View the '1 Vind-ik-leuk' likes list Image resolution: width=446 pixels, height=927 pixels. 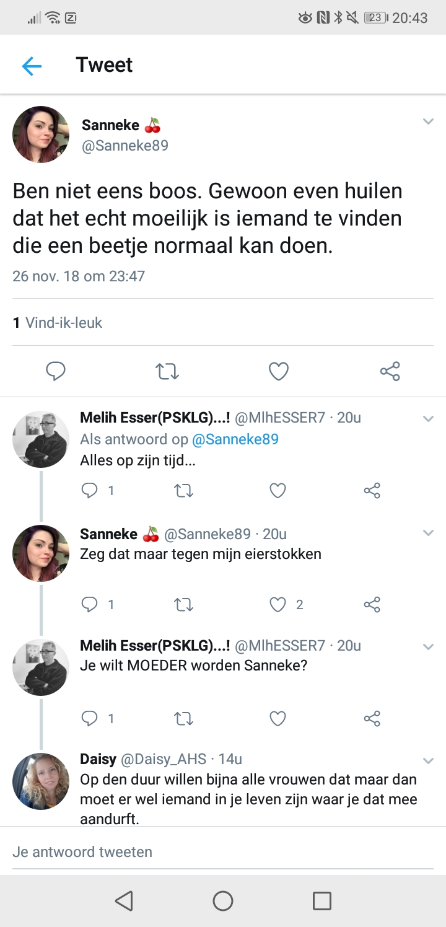[x=58, y=322]
